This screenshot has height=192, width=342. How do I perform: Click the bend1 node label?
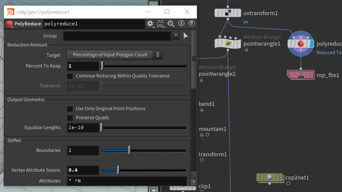click(x=207, y=104)
